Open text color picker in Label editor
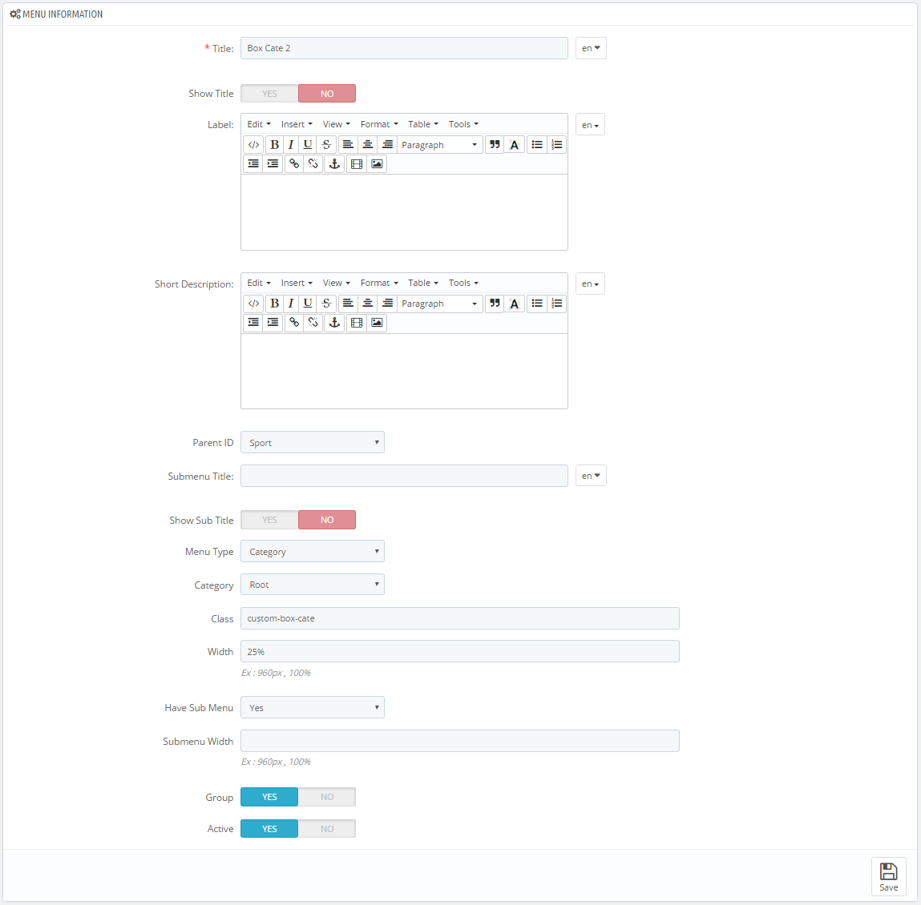The image size is (921, 905). 515,145
